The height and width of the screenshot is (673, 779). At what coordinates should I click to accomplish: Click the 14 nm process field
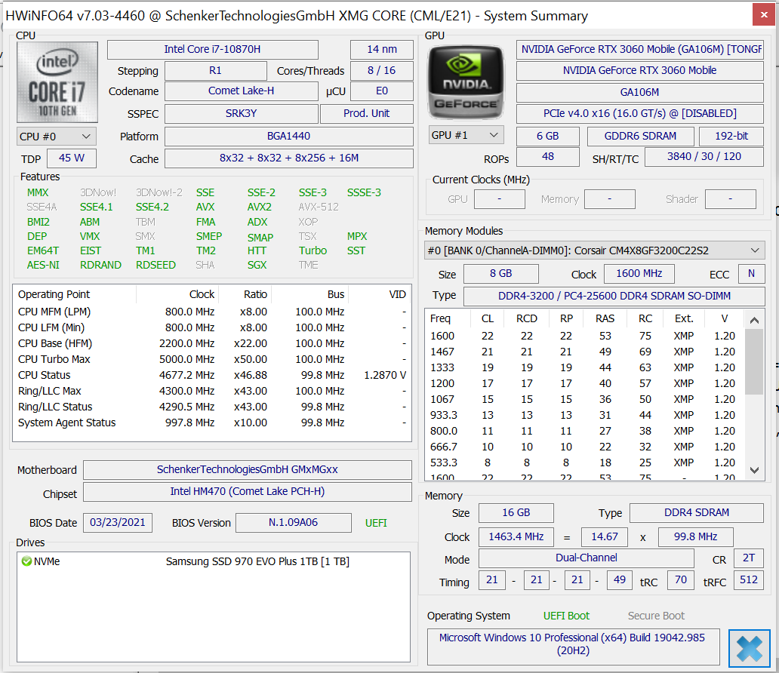(381, 49)
